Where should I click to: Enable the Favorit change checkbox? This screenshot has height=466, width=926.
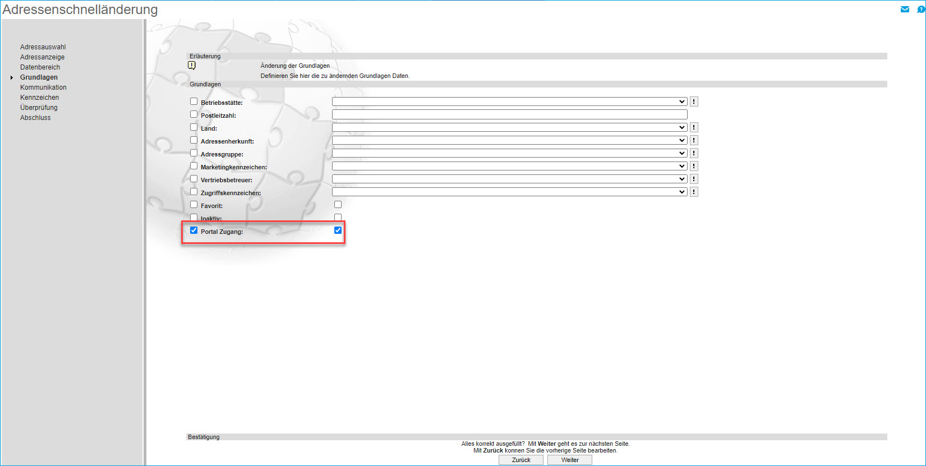tap(194, 205)
